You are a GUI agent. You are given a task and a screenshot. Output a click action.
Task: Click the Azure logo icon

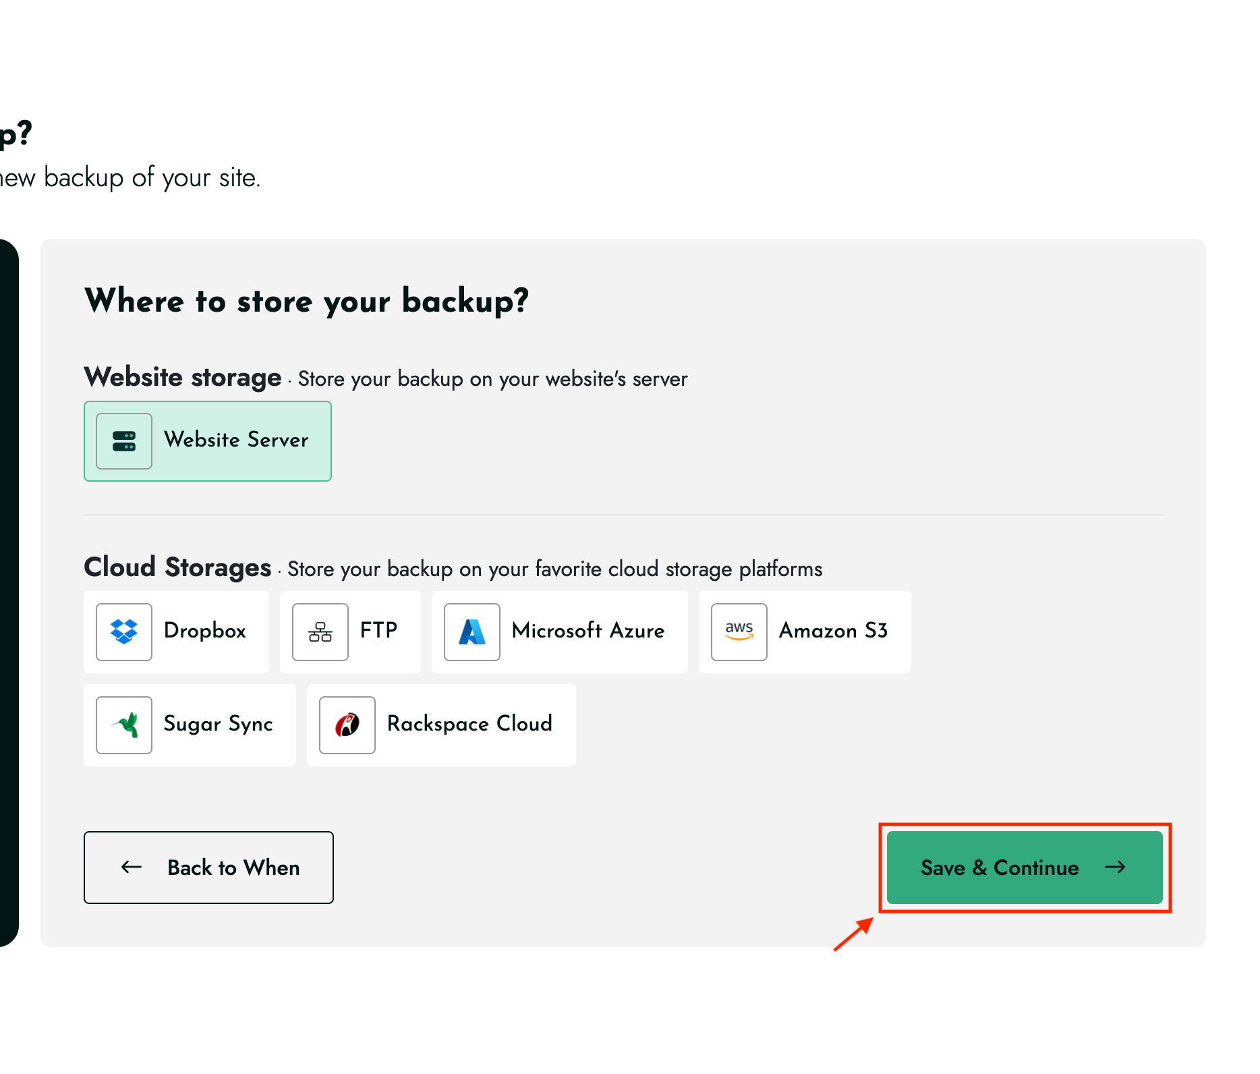point(472,631)
